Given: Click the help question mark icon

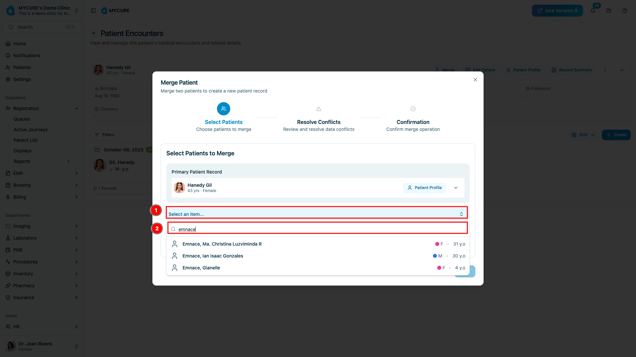Looking at the screenshot, I should point(625,11).
